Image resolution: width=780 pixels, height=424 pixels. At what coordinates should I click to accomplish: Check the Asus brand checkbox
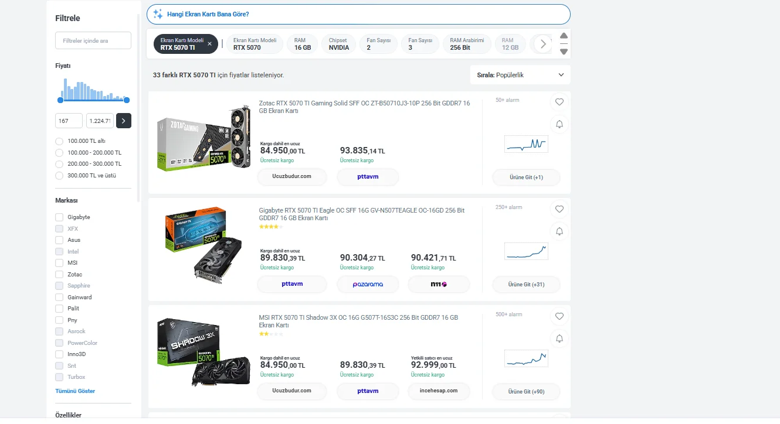59,240
